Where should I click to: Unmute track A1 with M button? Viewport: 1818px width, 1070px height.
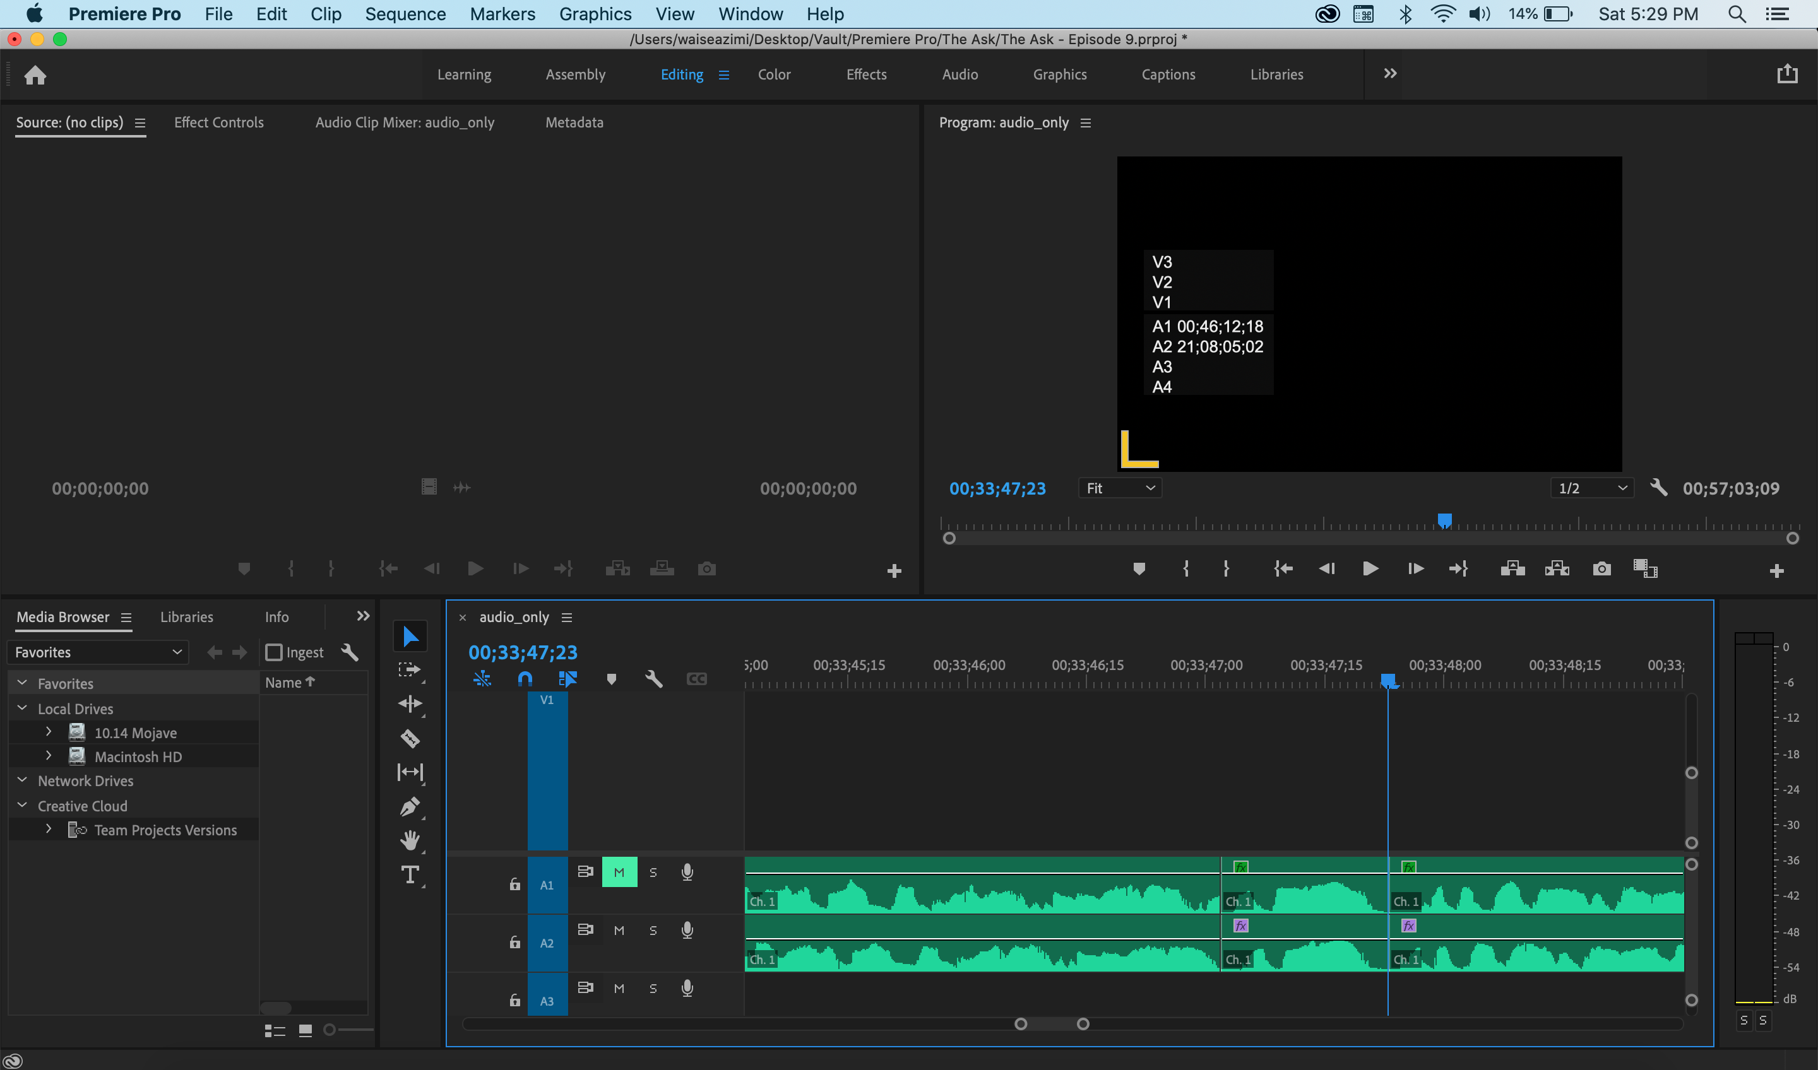(x=619, y=873)
